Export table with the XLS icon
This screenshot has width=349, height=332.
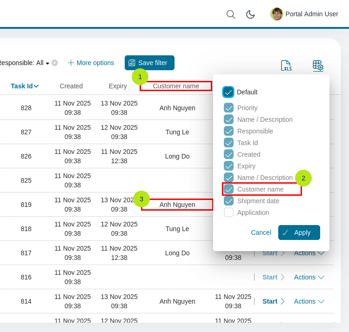click(x=286, y=66)
